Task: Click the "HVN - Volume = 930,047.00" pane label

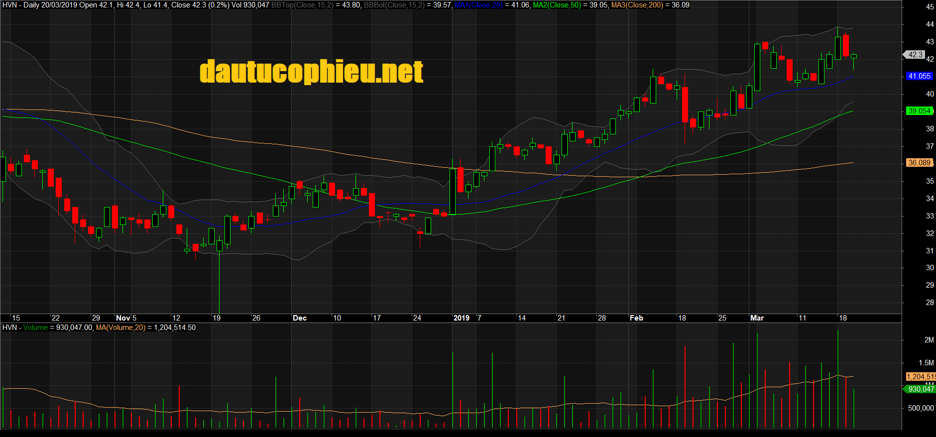Action: [47, 328]
